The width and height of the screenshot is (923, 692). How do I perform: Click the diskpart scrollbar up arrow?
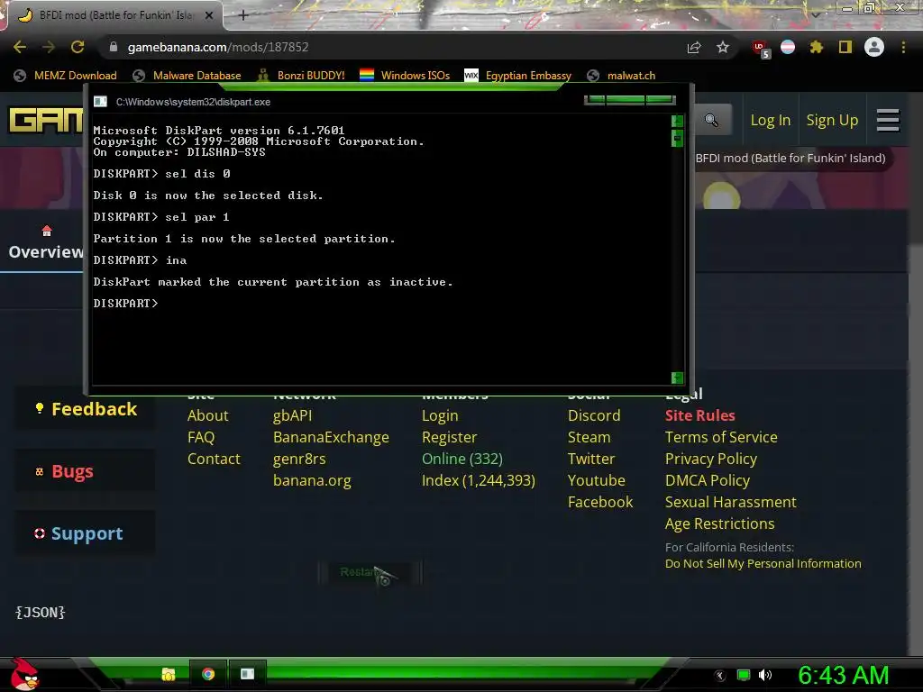coord(677,122)
